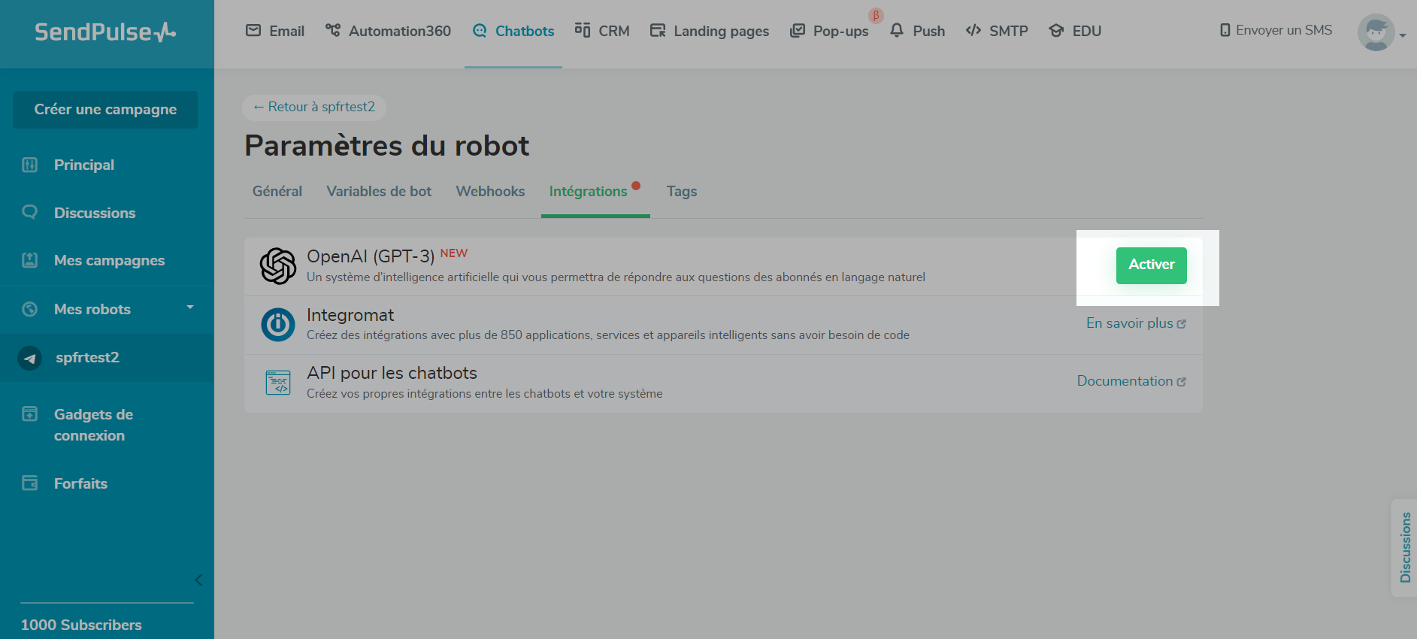The width and height of the screenshot is (1417, 639).
Task: Click the Mes campagnes sidebar icon
Action: pos(30,260)
